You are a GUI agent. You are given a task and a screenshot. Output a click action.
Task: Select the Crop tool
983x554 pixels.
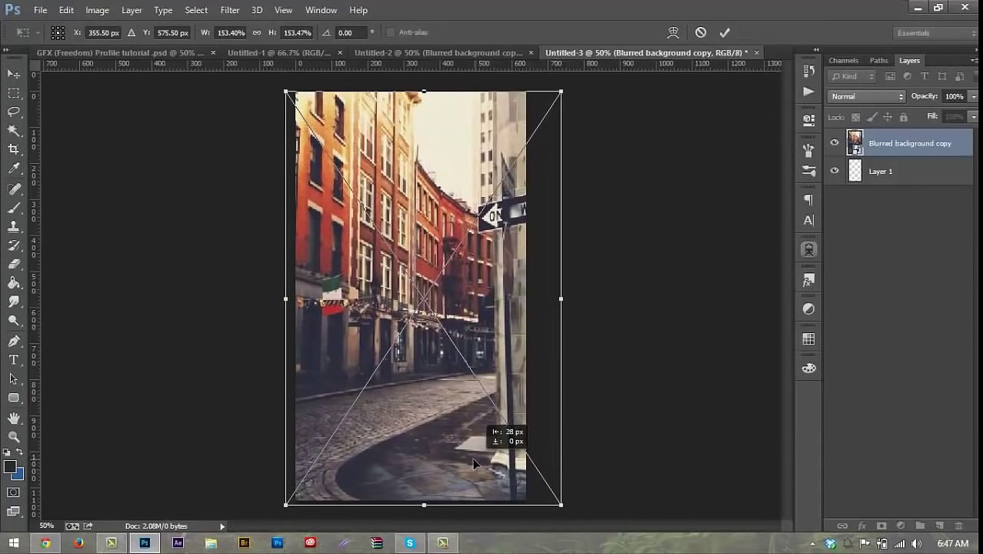pos(14,149)
